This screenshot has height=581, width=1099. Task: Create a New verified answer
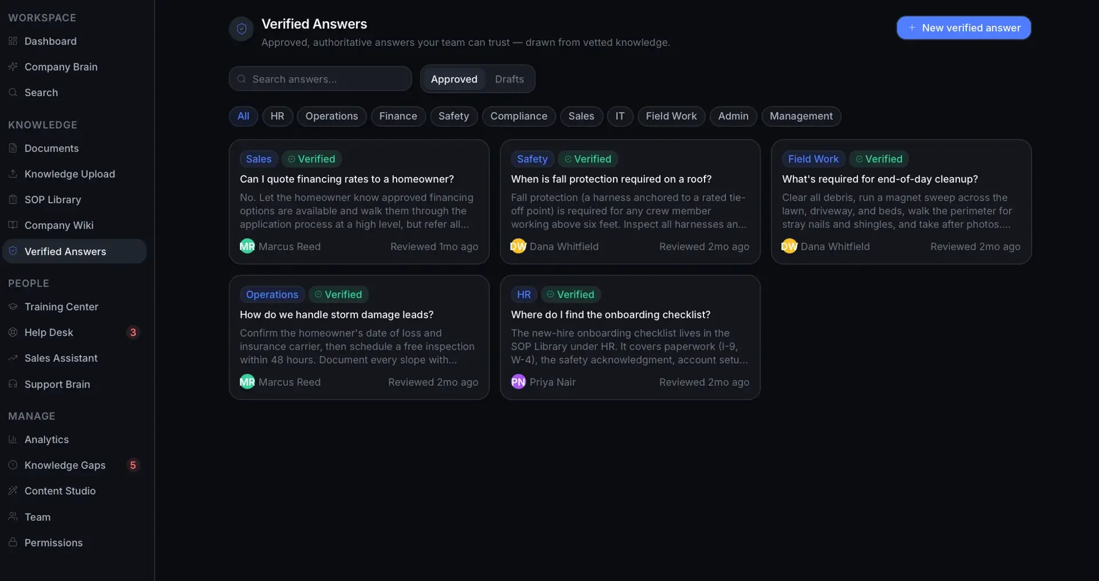964,28
